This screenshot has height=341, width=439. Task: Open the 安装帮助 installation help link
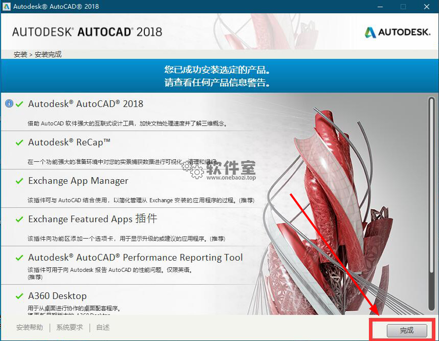click(29, 327)
